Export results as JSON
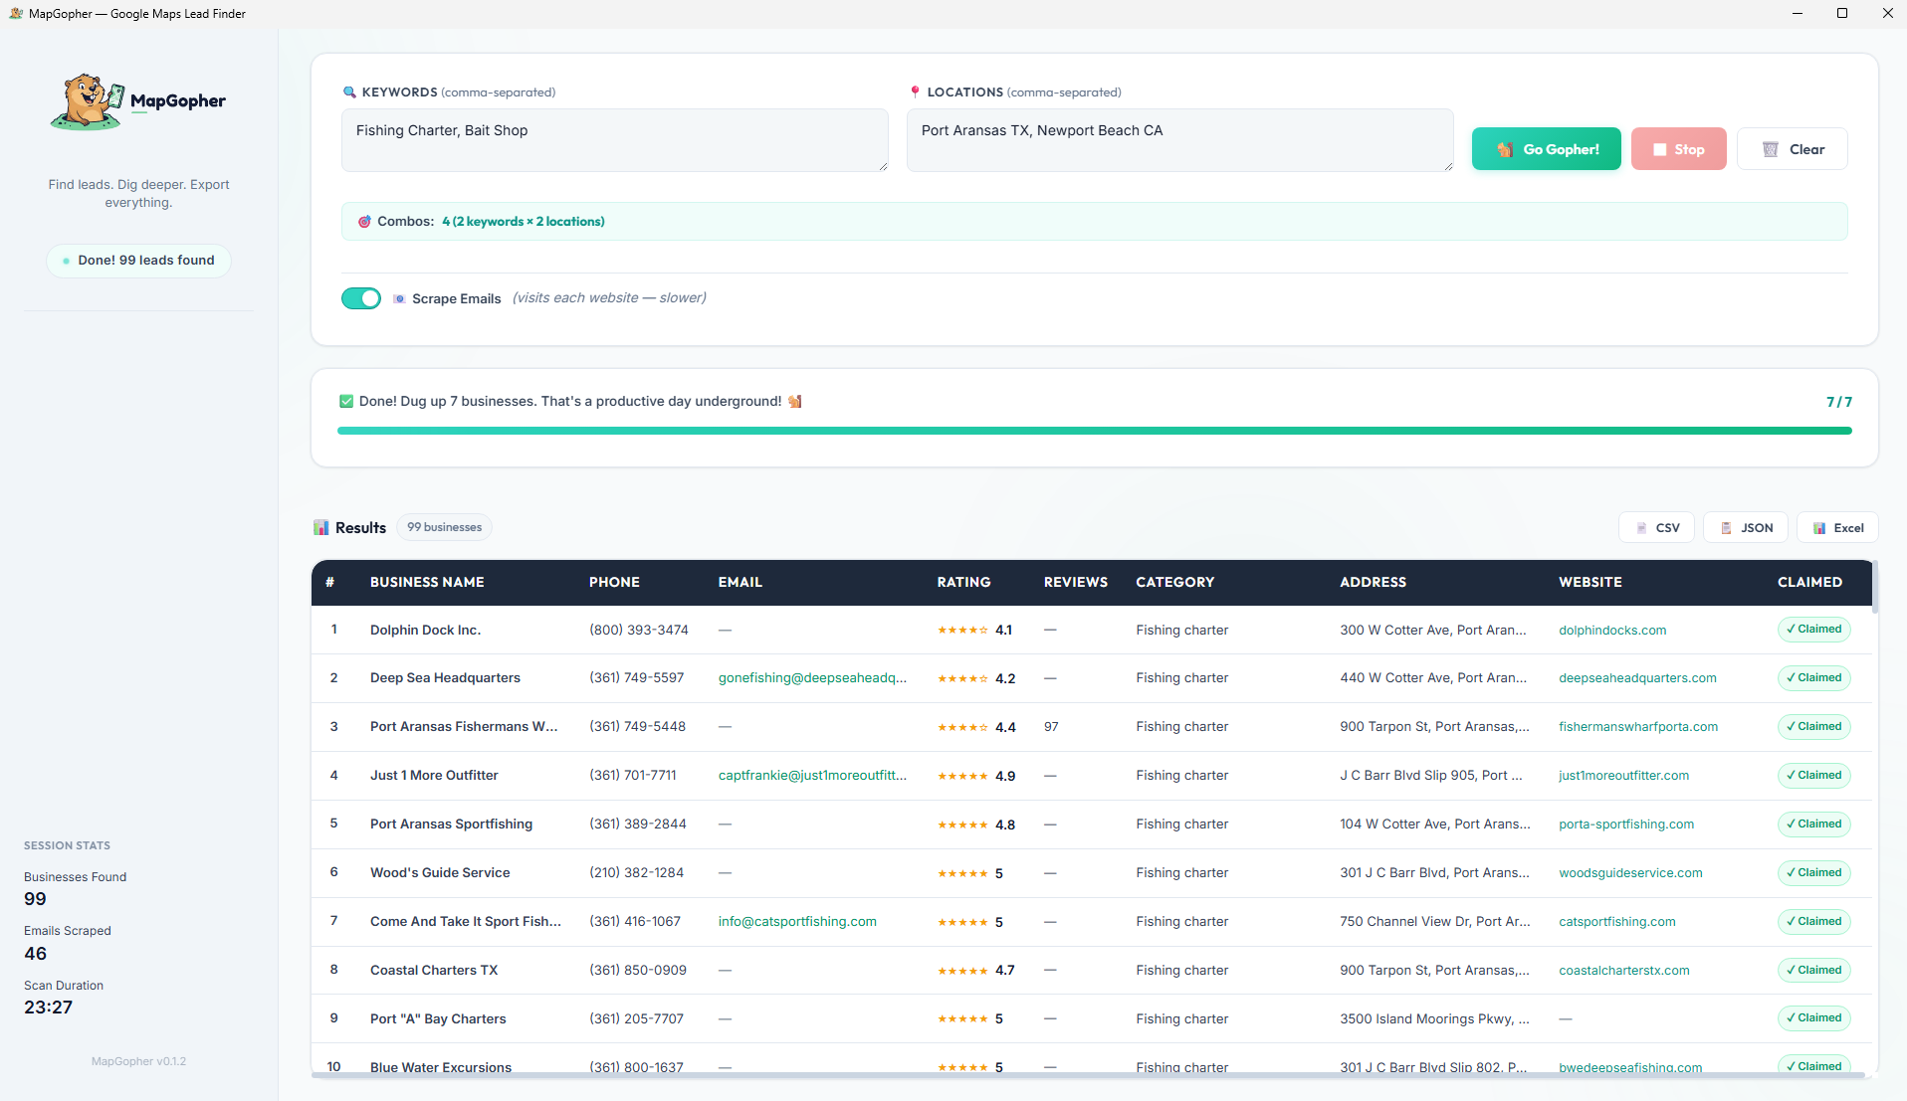 pos(1745,528)
